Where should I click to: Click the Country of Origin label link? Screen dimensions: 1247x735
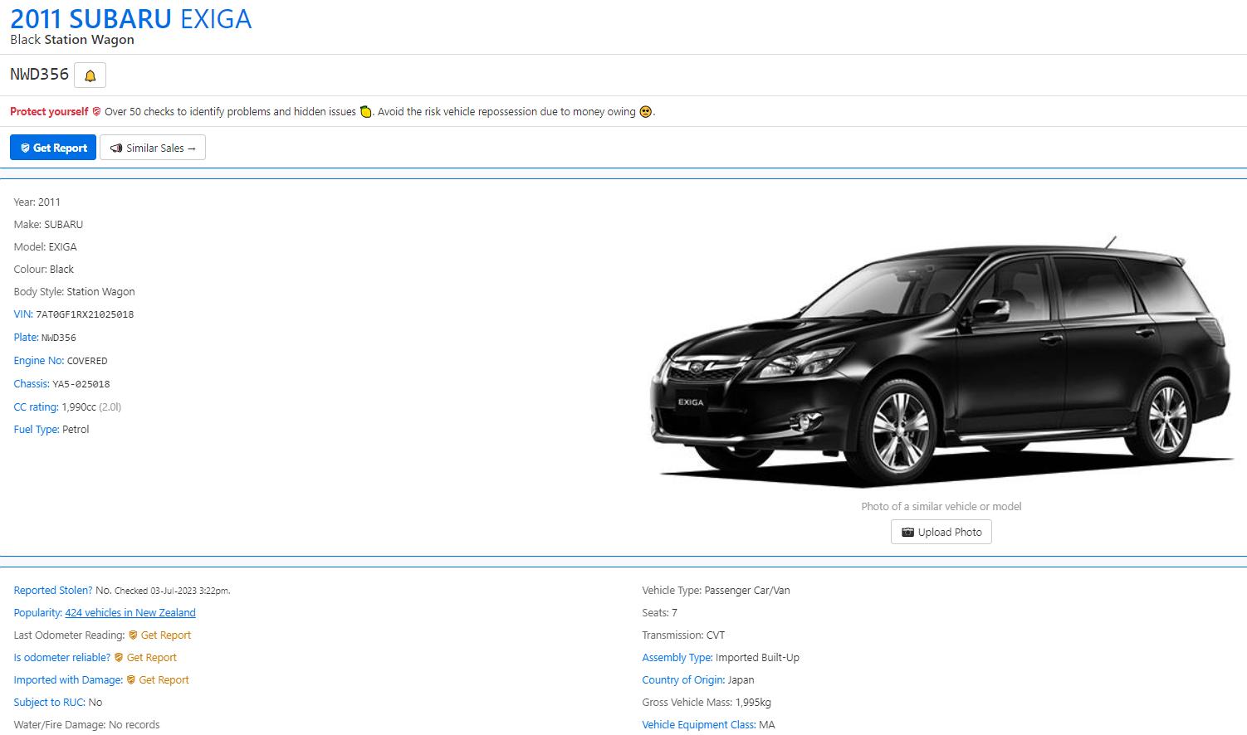point(683,679)
